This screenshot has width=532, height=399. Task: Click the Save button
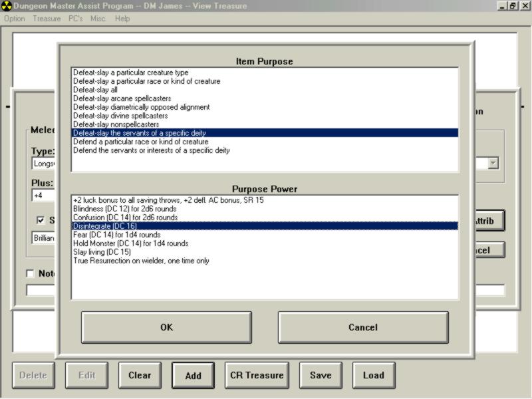click(321, 375)
